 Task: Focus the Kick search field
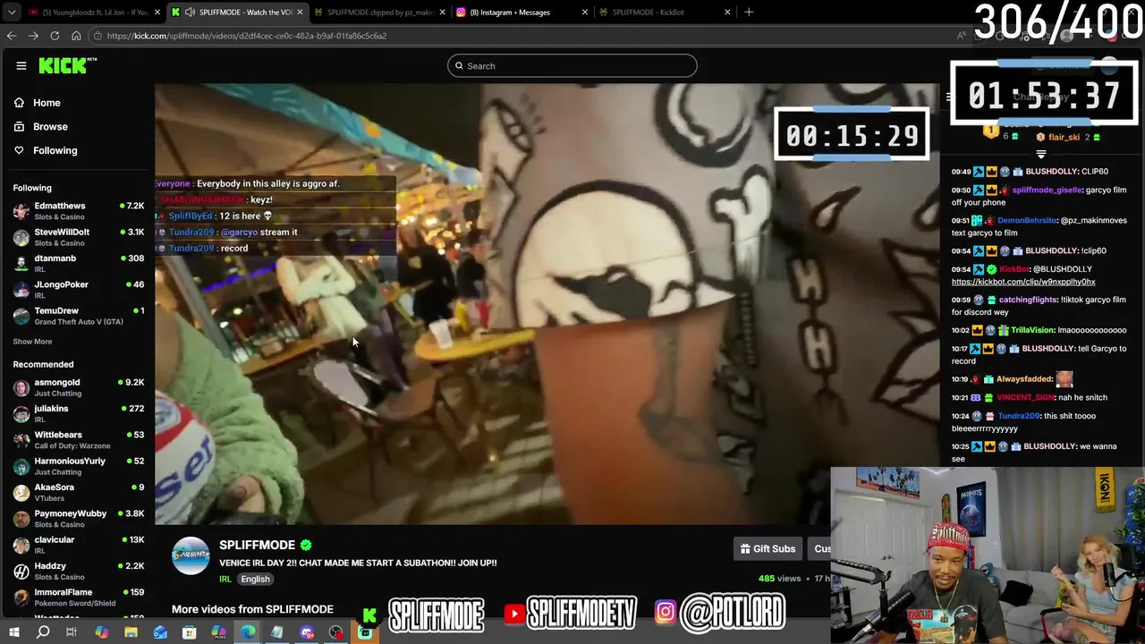point(572,65)
